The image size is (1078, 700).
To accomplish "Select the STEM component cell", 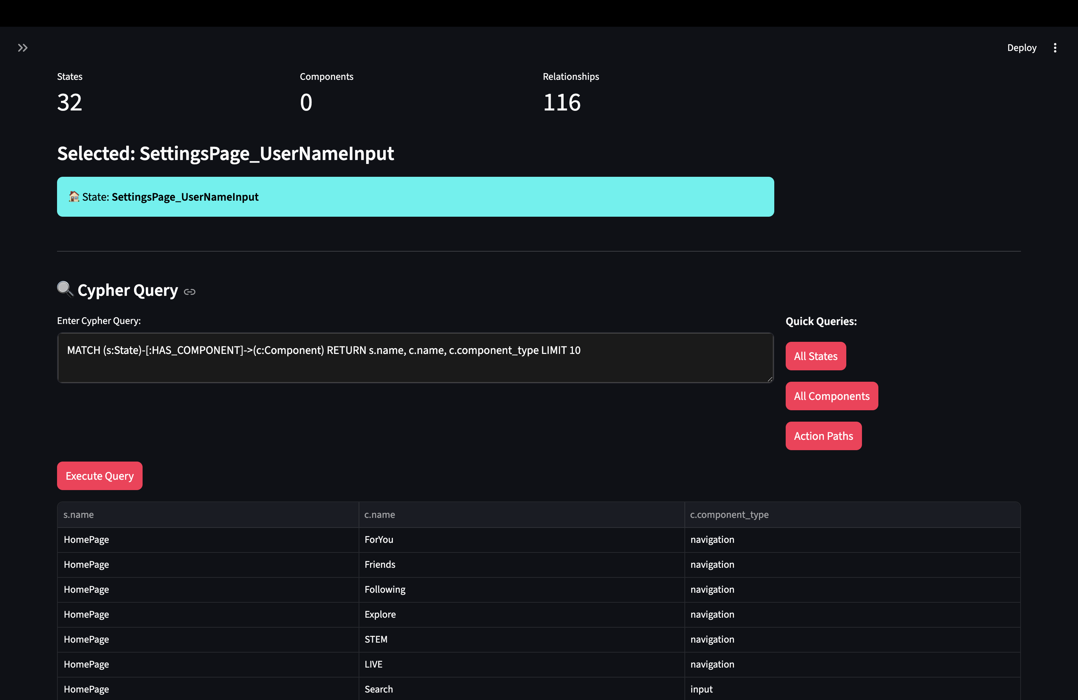I will [x=376, y=639].
